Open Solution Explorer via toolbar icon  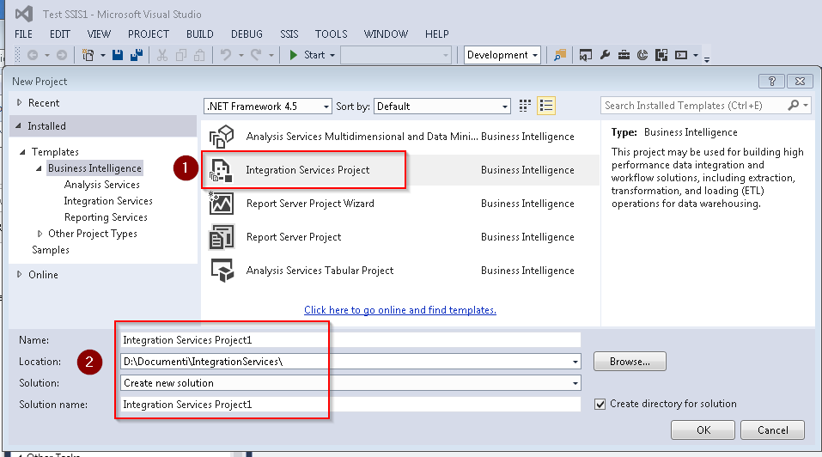click(586, 55)
